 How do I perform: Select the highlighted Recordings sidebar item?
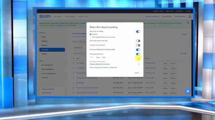tap(52, 50)
